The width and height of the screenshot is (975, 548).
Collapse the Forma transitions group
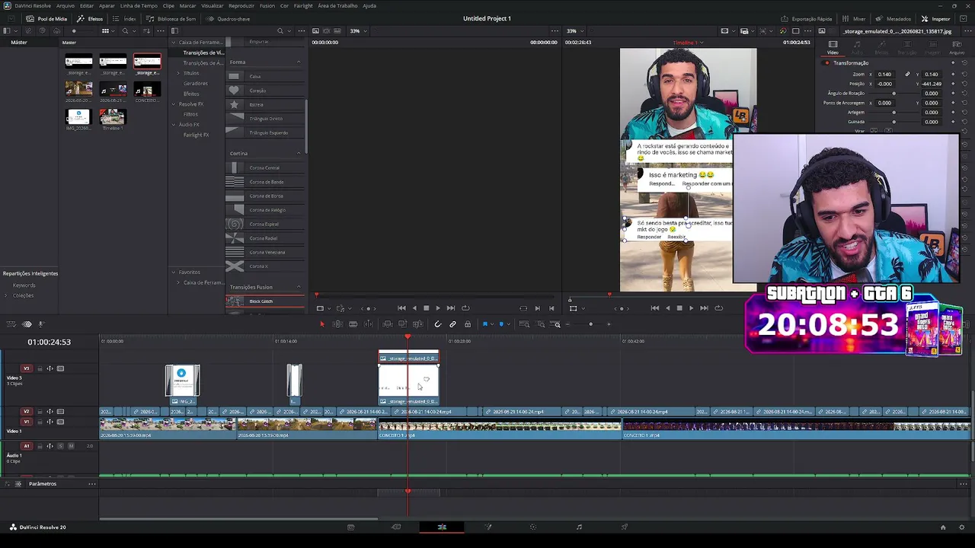point(299,62)
